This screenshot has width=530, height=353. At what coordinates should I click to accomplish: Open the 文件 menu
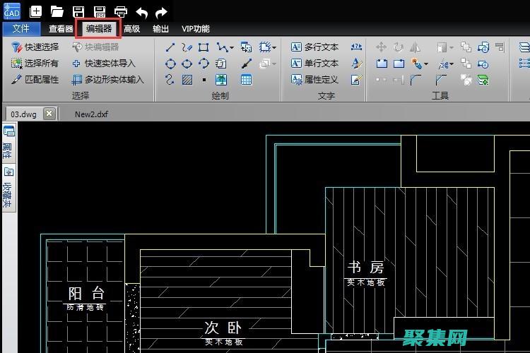tap(21, 29)
